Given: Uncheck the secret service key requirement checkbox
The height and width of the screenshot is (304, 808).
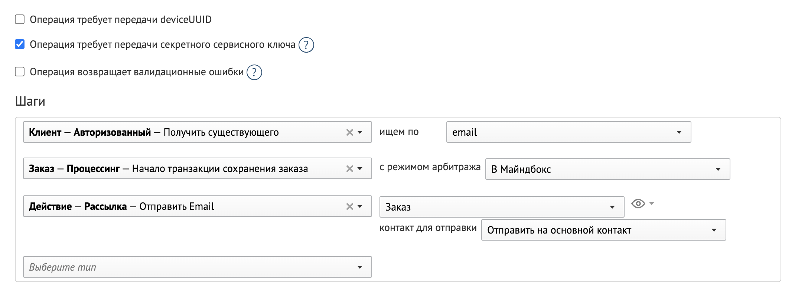Looking at the screenshot, I should pyautogui.click(x=20, y=44).
